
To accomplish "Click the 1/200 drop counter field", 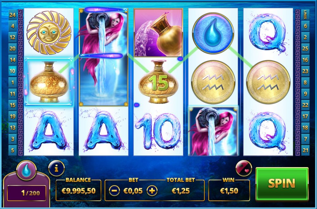I will [27, 193].
